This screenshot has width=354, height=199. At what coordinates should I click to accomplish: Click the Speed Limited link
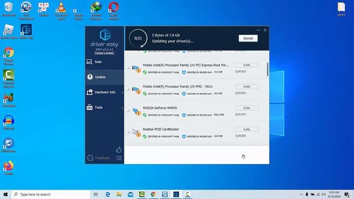[105, 53]
